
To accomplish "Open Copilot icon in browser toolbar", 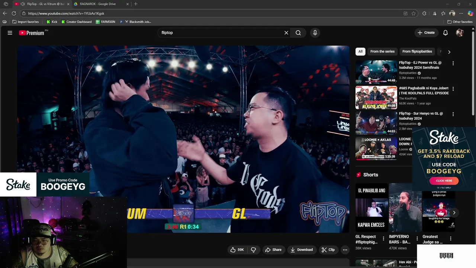I will click(470, 13).
